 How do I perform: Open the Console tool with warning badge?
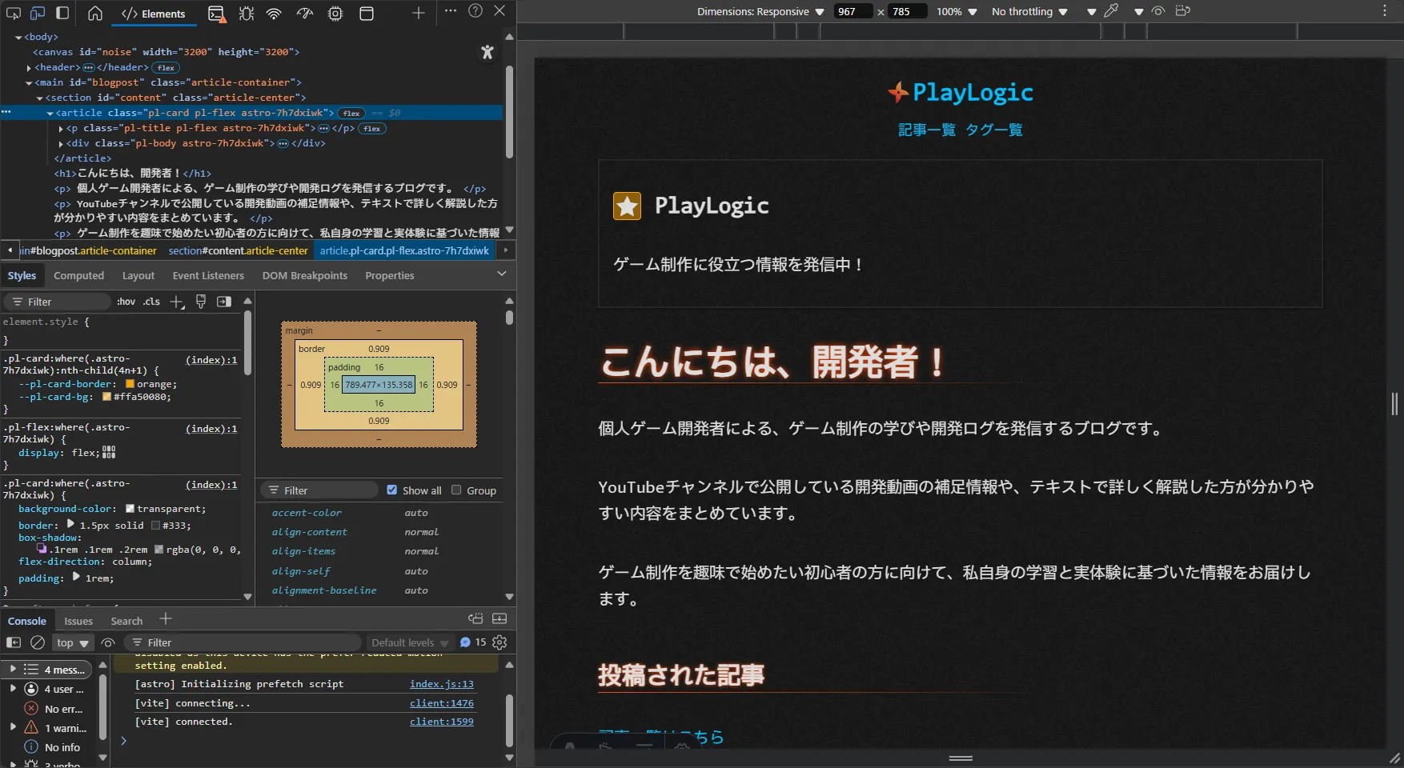click(x=215, y=13)
